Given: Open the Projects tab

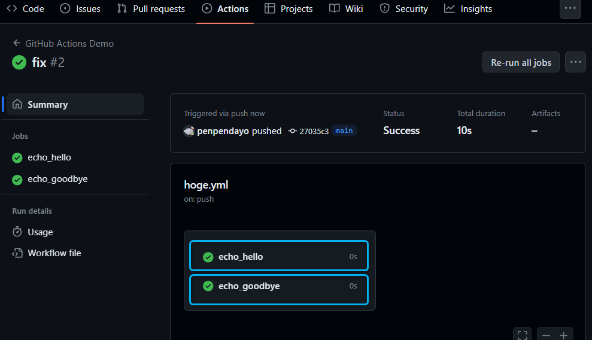Looking at the screenshot, I should (289, 8).
